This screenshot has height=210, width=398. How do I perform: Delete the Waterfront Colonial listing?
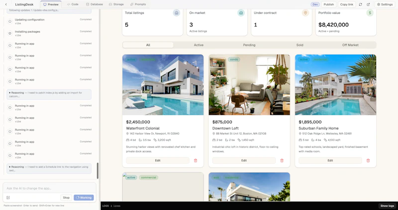(x=196, y=160)
